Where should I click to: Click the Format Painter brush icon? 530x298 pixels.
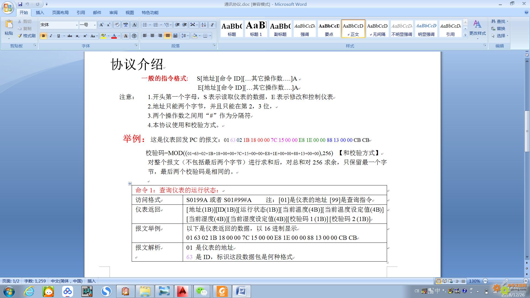tap(20, 36)
